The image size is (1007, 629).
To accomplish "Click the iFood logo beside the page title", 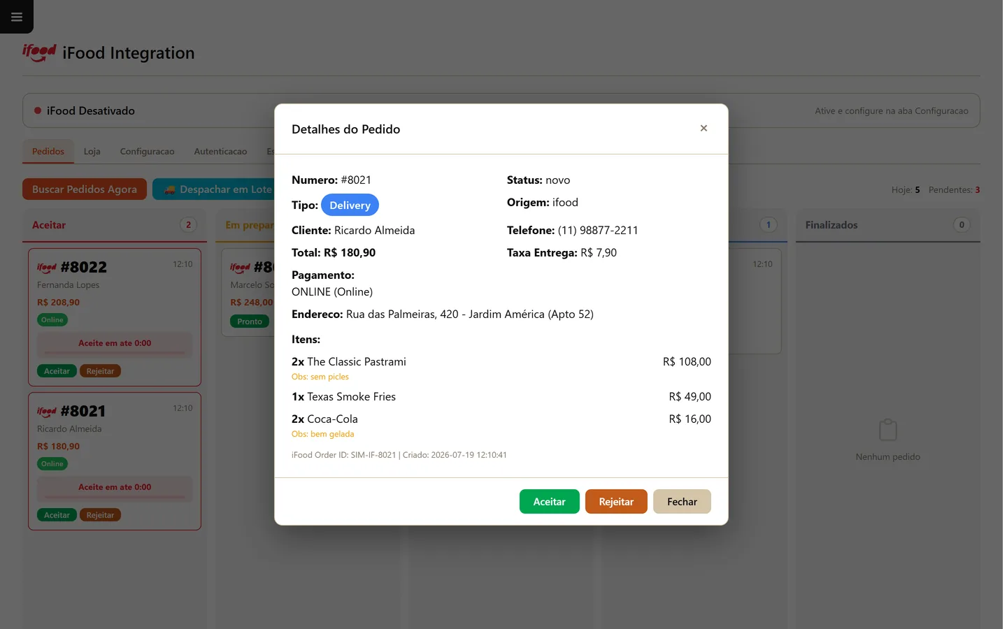I will click(39, 52).
